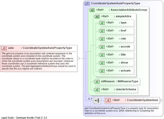The height and width of the screenshot is (119, 164).
Task: Select the ': remoteSchema' label
Action: [x=125, y=89]
